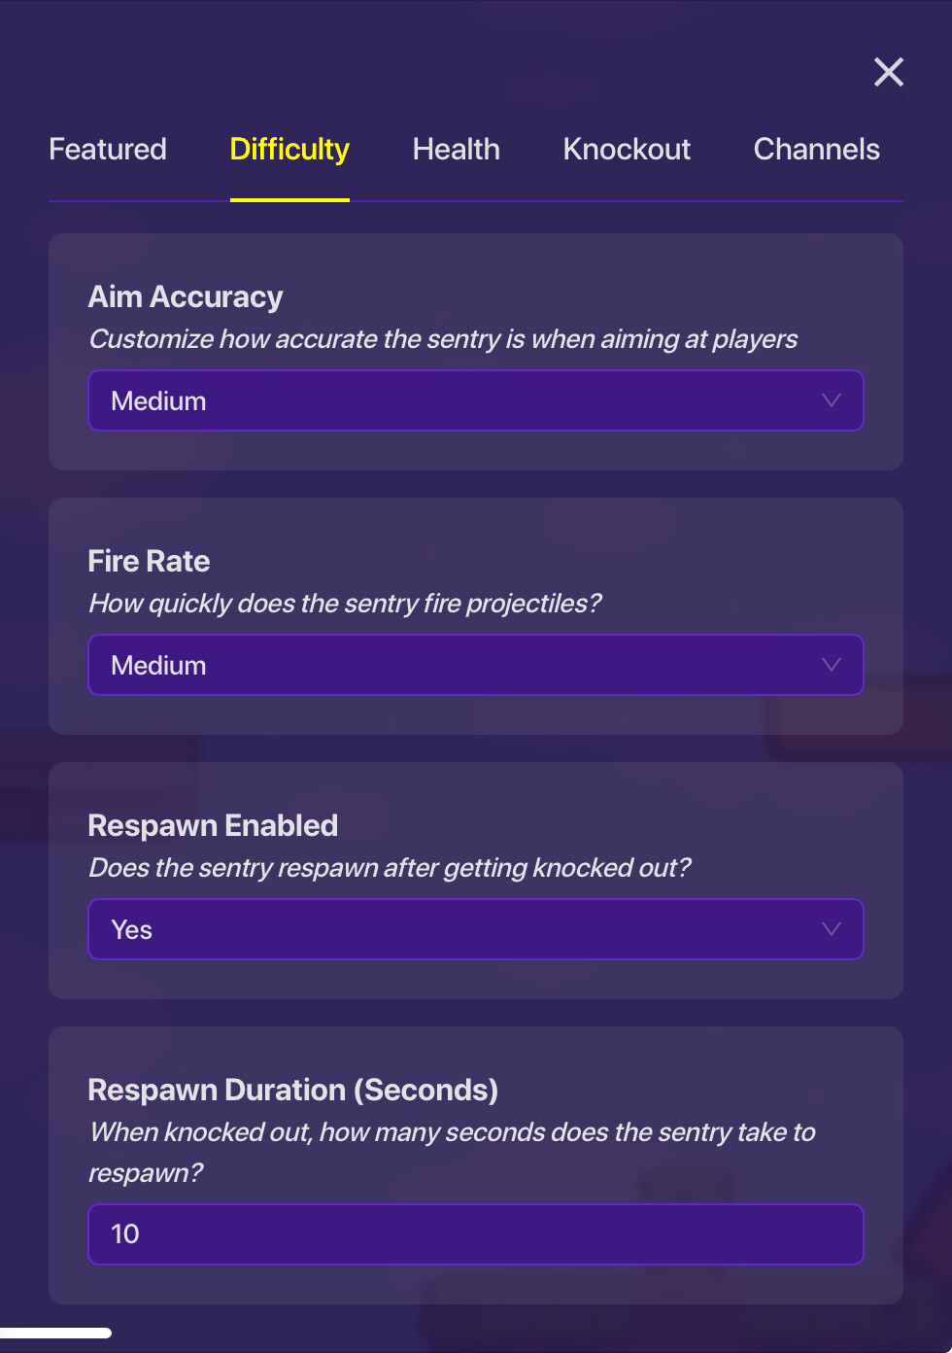Go to the Knockout tab
The height and width of the screenshot is (1353, 952).
[627, 150]
